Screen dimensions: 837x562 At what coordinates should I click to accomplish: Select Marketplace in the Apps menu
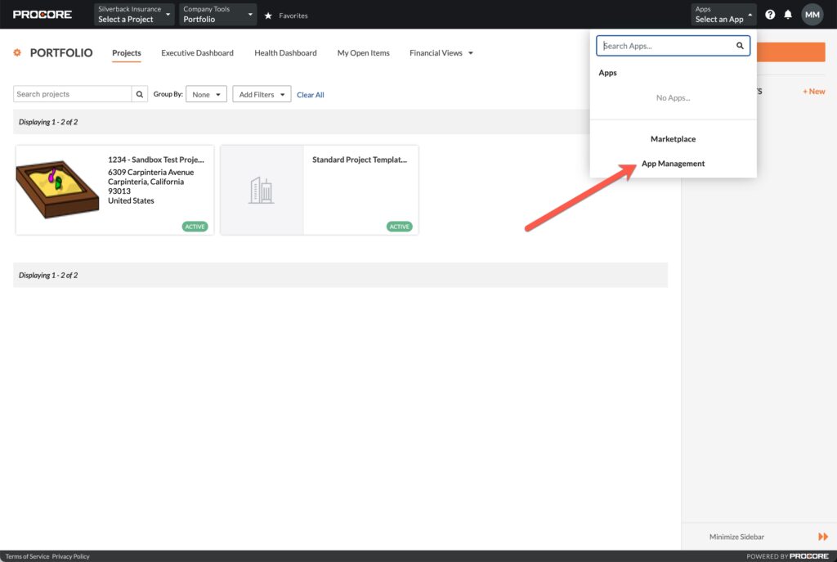coord(674,139)
